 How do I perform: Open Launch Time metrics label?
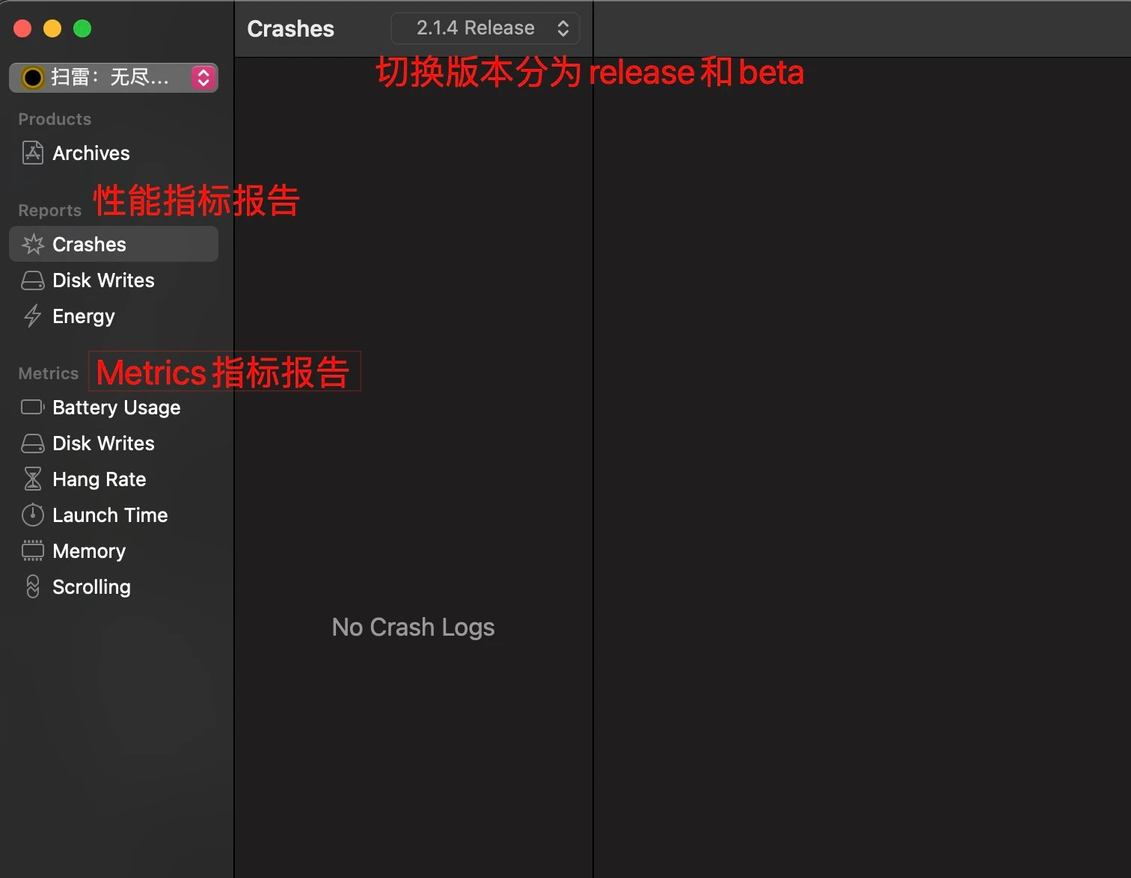coord(110,515)
